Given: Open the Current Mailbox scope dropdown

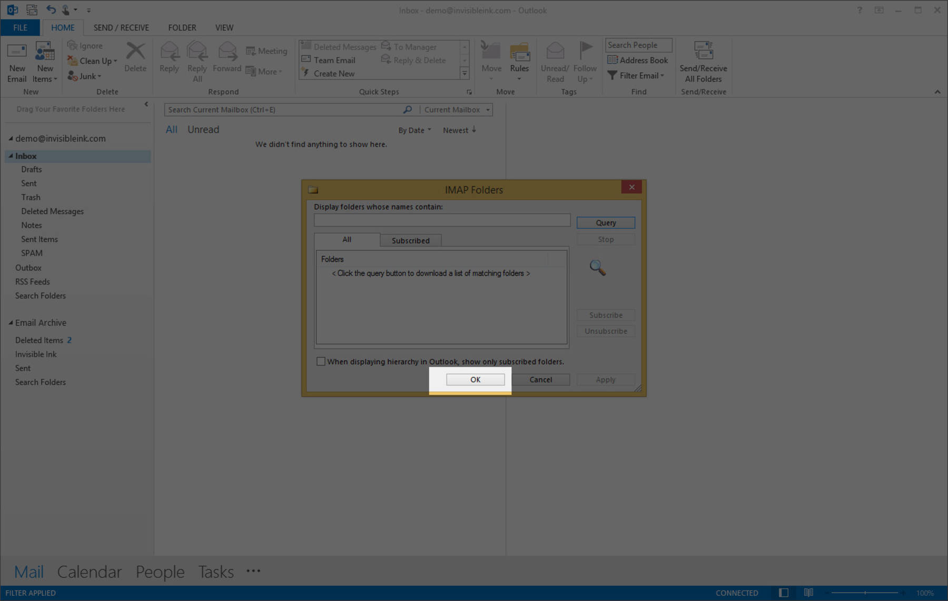Looking at the screenshot, I should click(457, 109).
